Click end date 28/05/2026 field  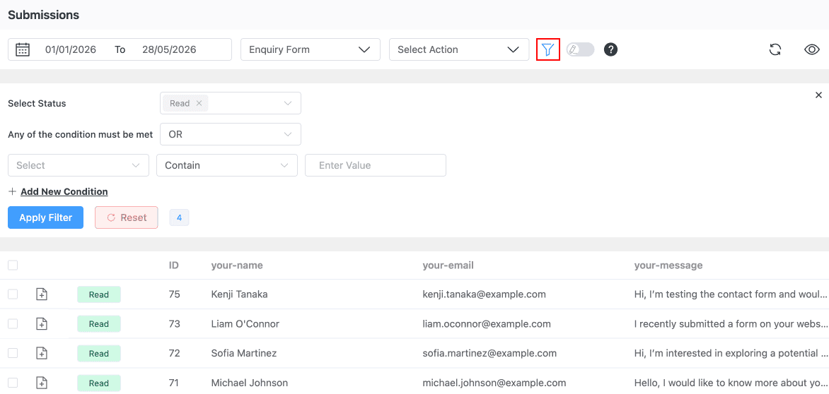(169, 49)
